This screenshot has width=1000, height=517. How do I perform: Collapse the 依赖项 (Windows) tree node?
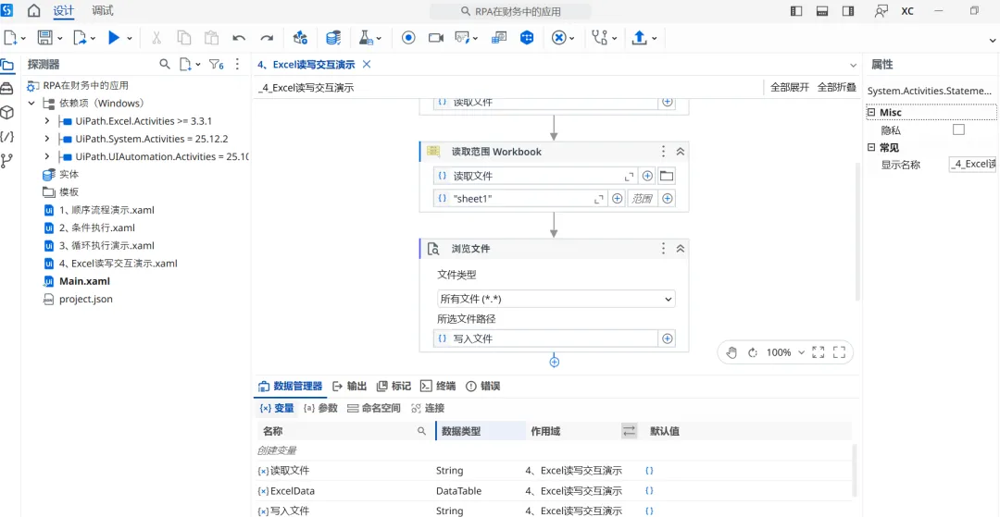tap(31, 104)
